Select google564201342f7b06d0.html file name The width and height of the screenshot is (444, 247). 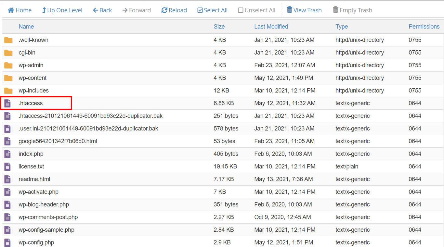[x=58, y=141]
